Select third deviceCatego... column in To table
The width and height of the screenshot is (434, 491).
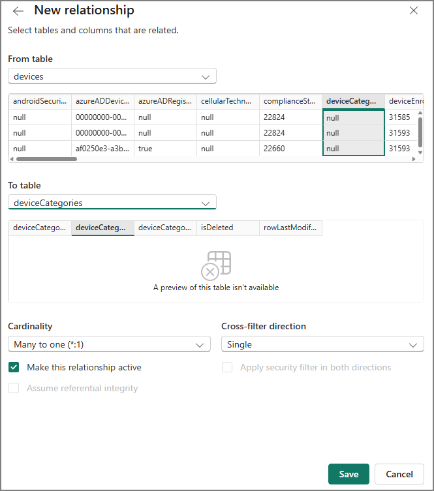(166, 228)
